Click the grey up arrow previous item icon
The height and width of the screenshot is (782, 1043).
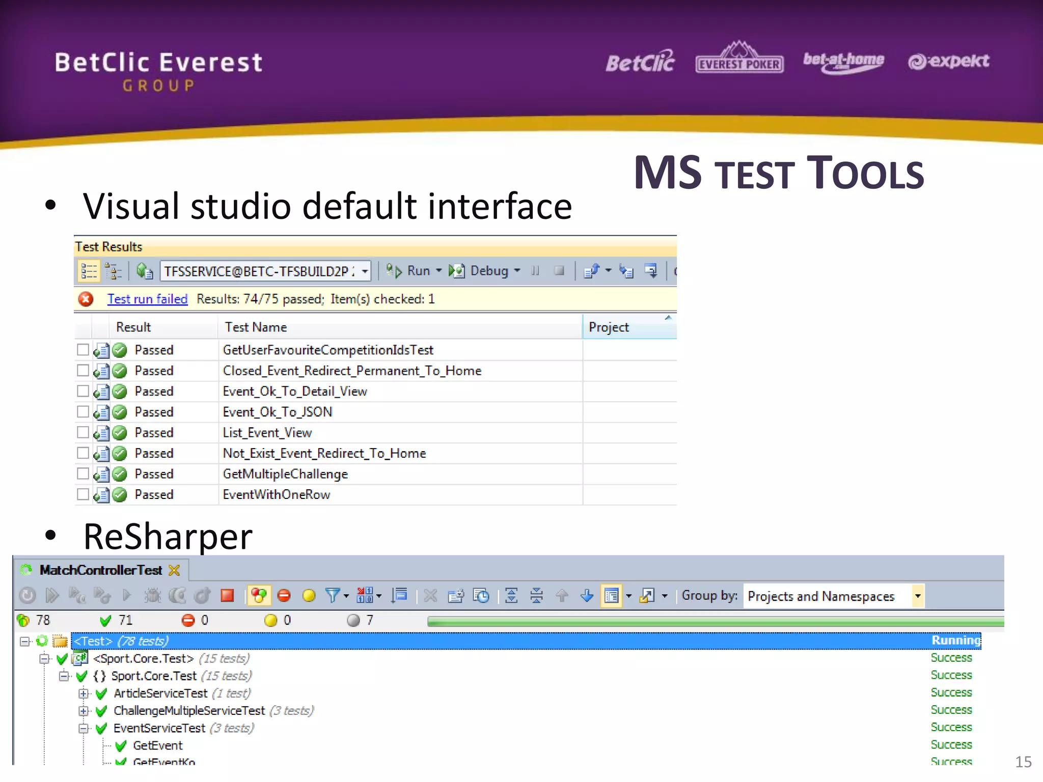[562, 595]
